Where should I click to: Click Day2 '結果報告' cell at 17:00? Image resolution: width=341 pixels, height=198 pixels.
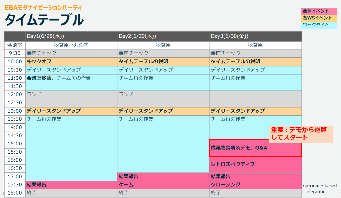click(163, 177)
